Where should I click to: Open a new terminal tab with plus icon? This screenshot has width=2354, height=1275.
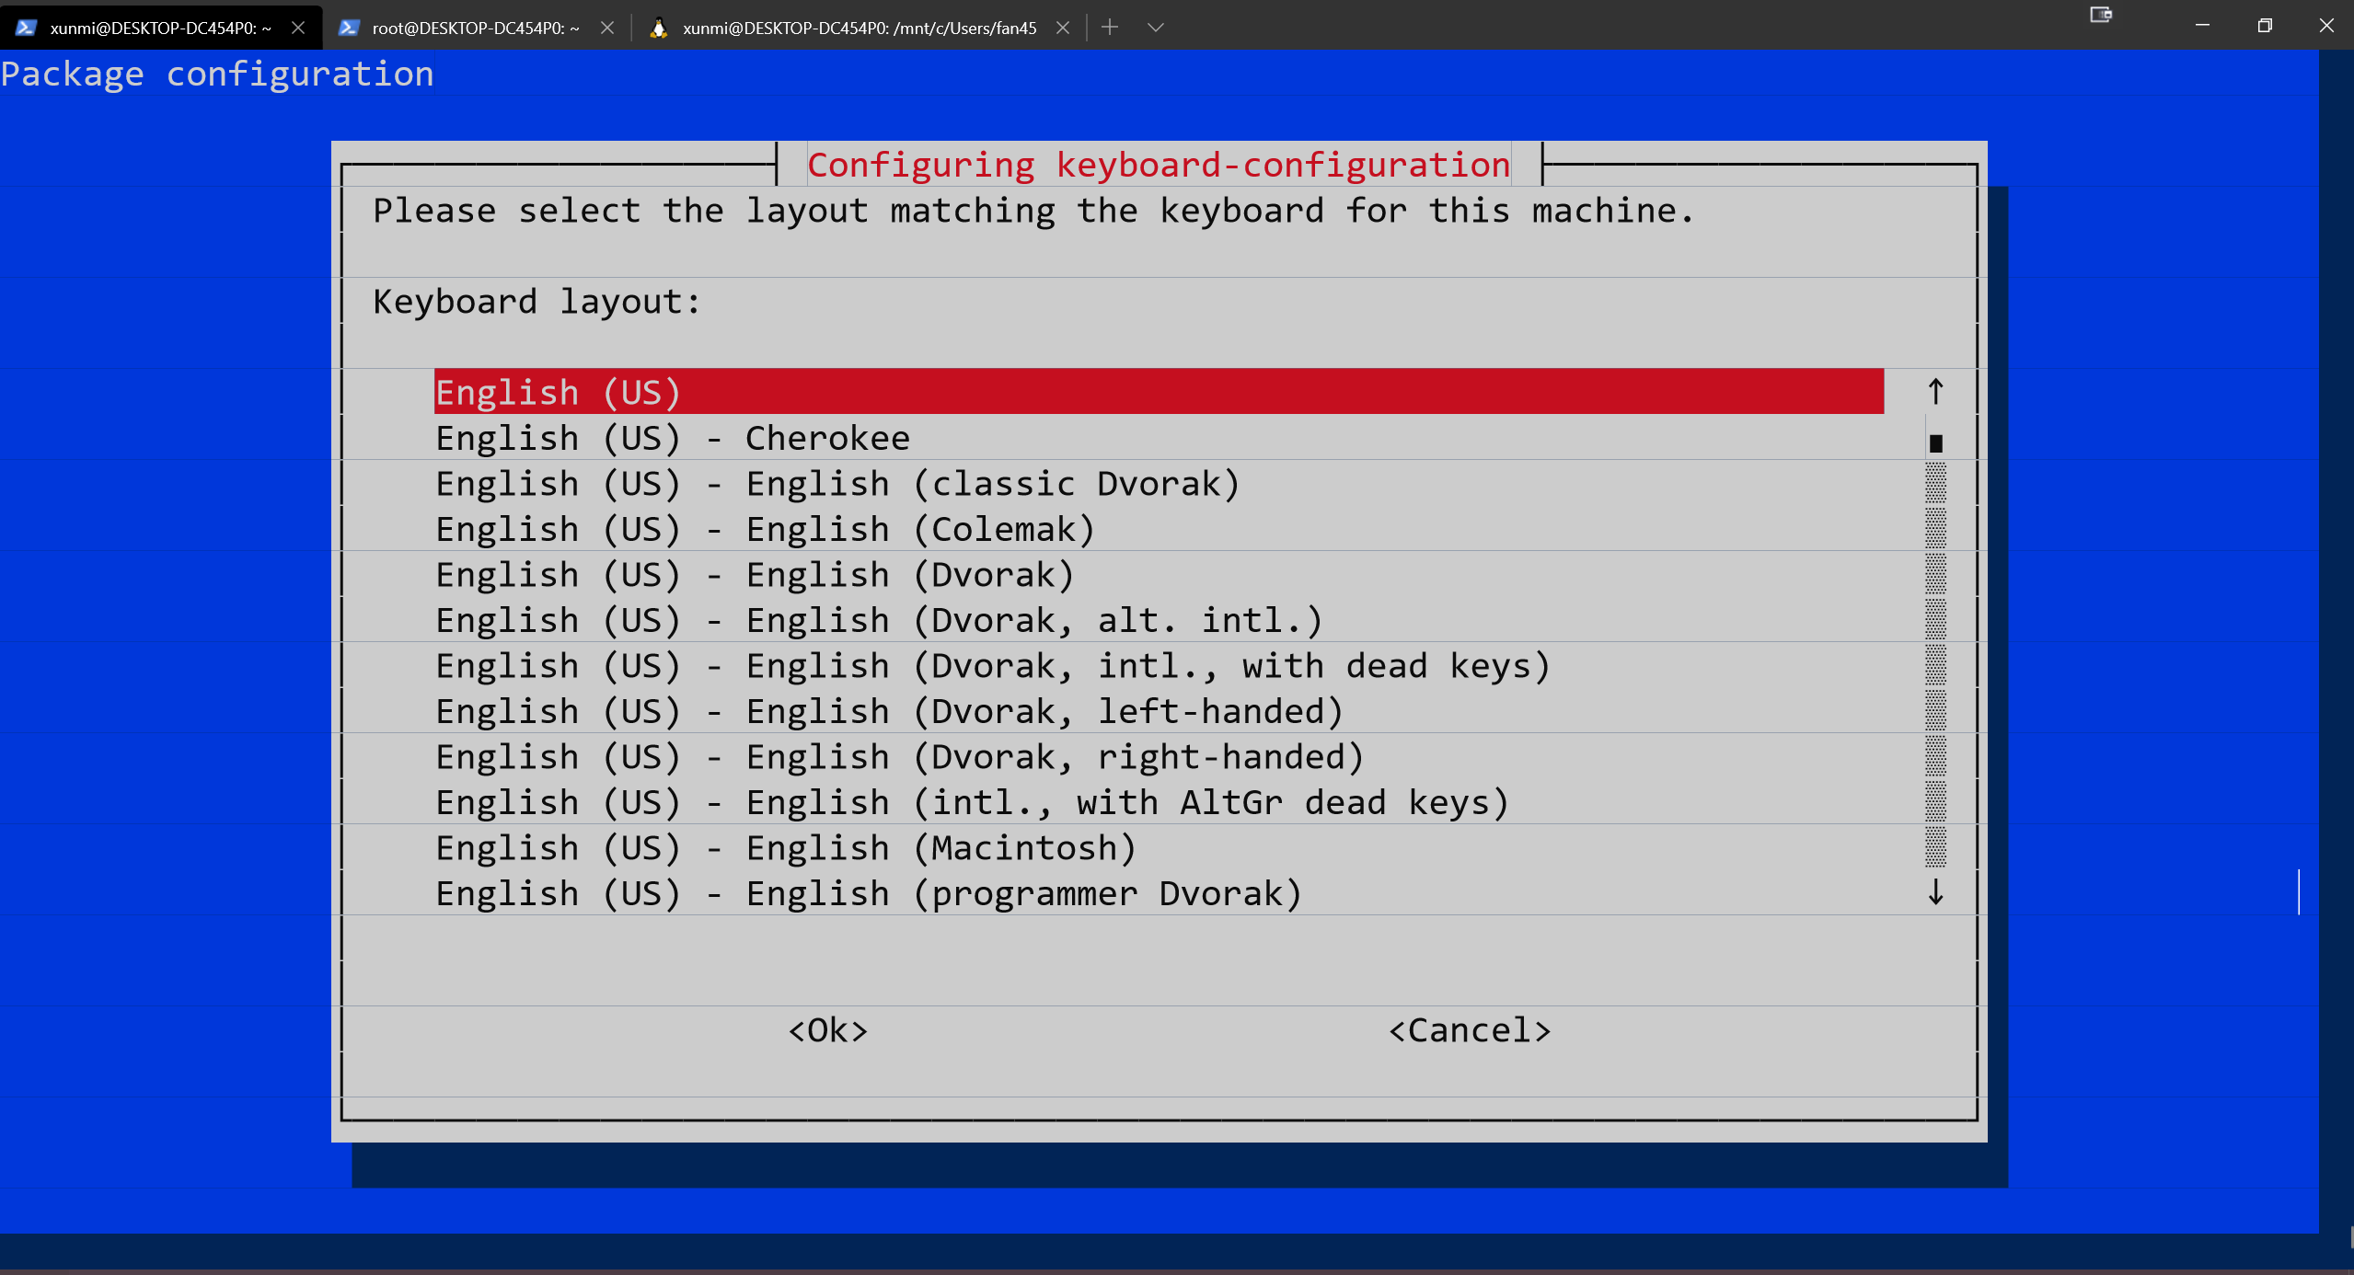click(1110, 28)
